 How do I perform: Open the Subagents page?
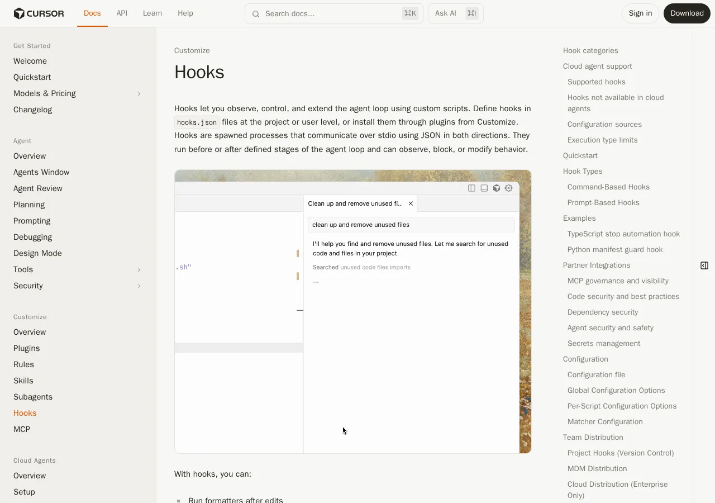tap(33, 397)
